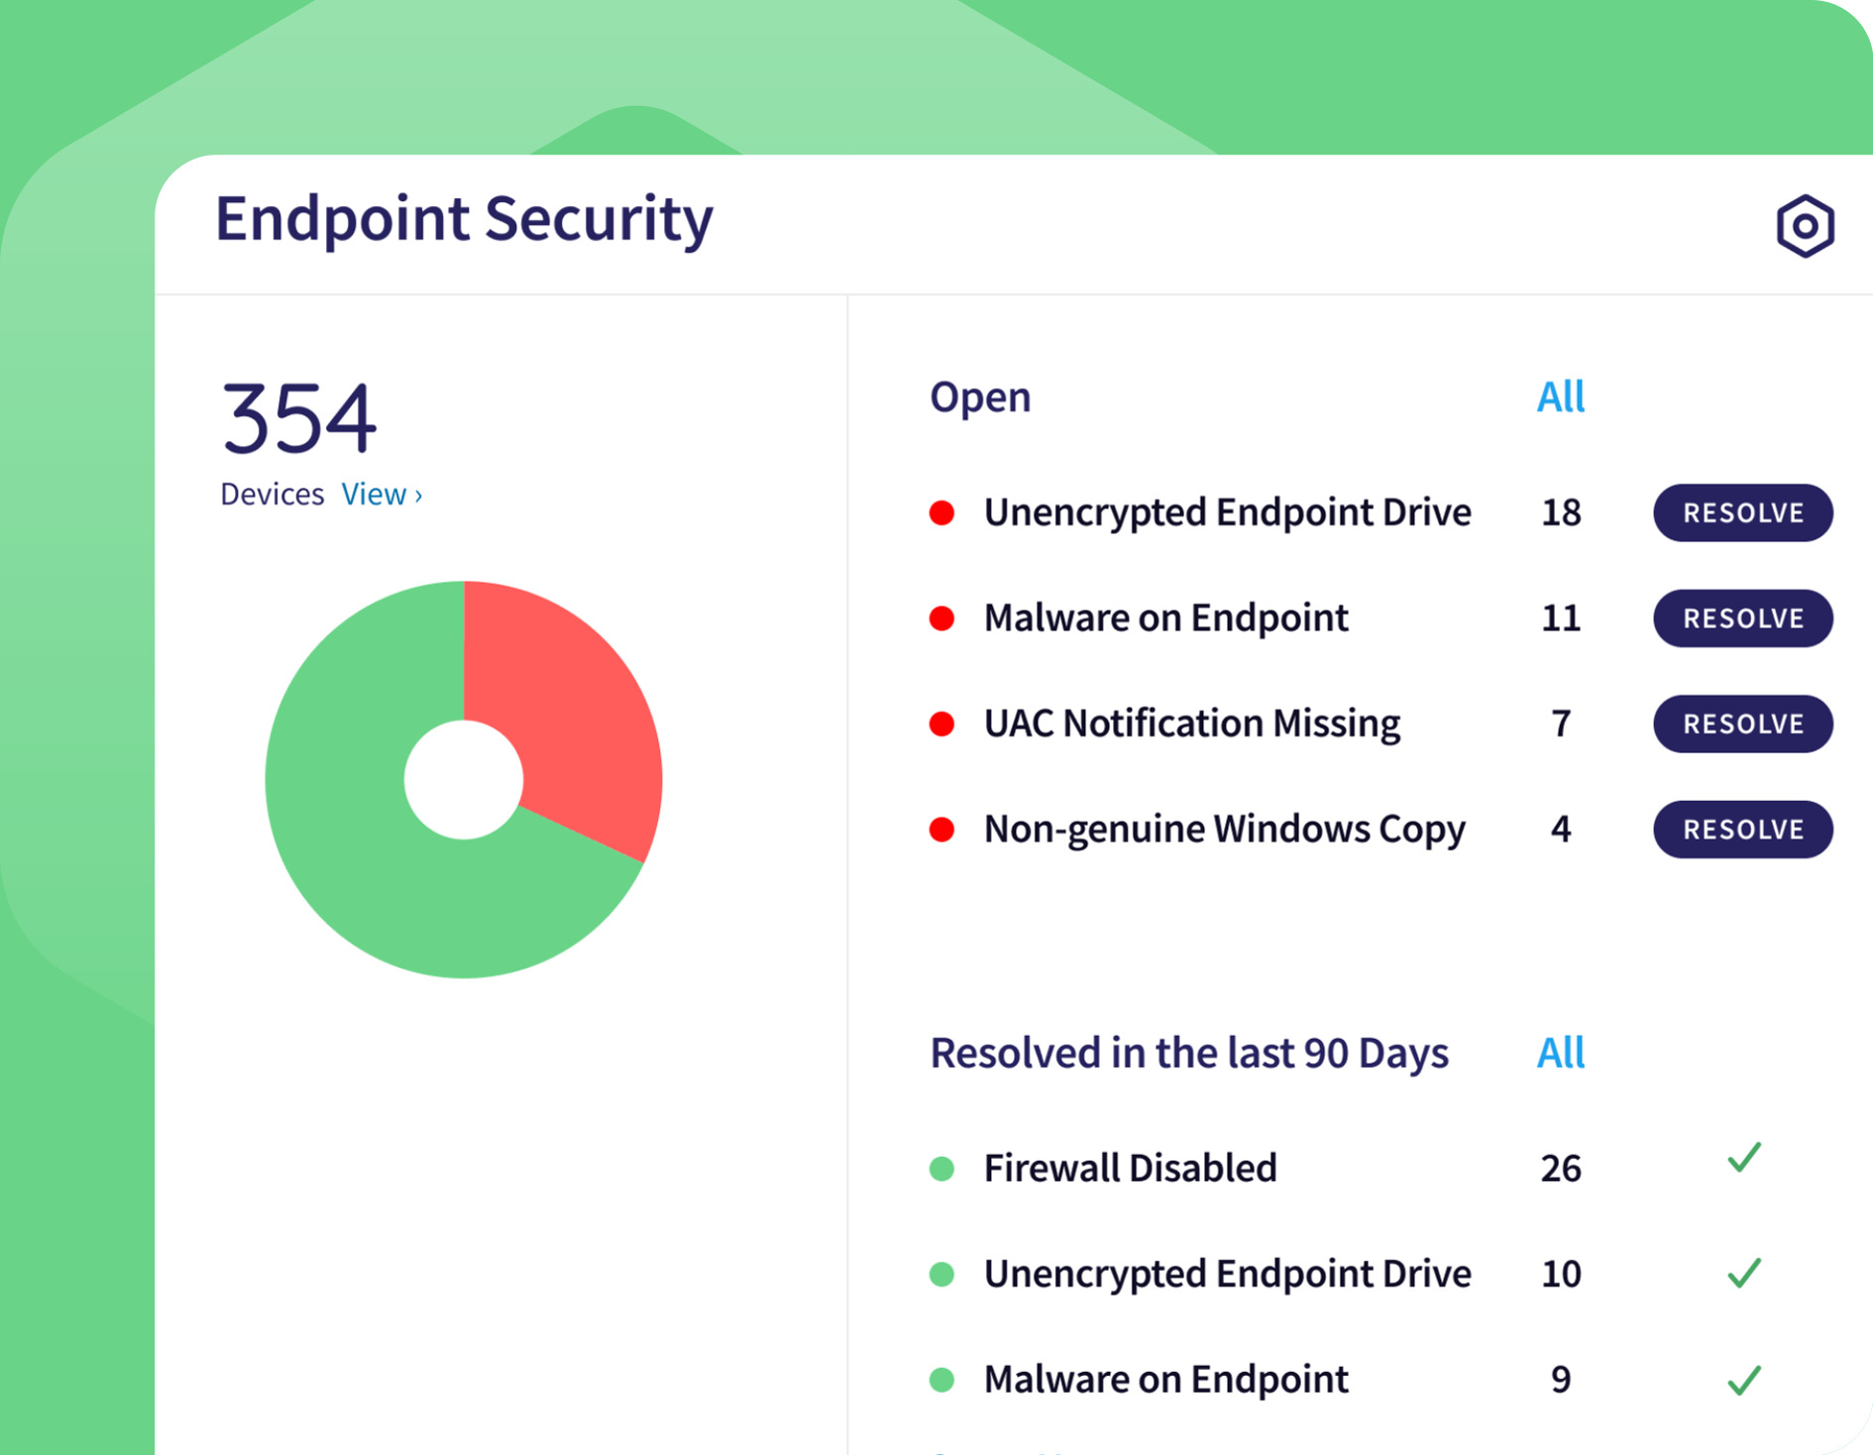Click count 18 for Unencrypted Endpoint Drive
The image size is (1873, 1455).
pos(1561,512)
